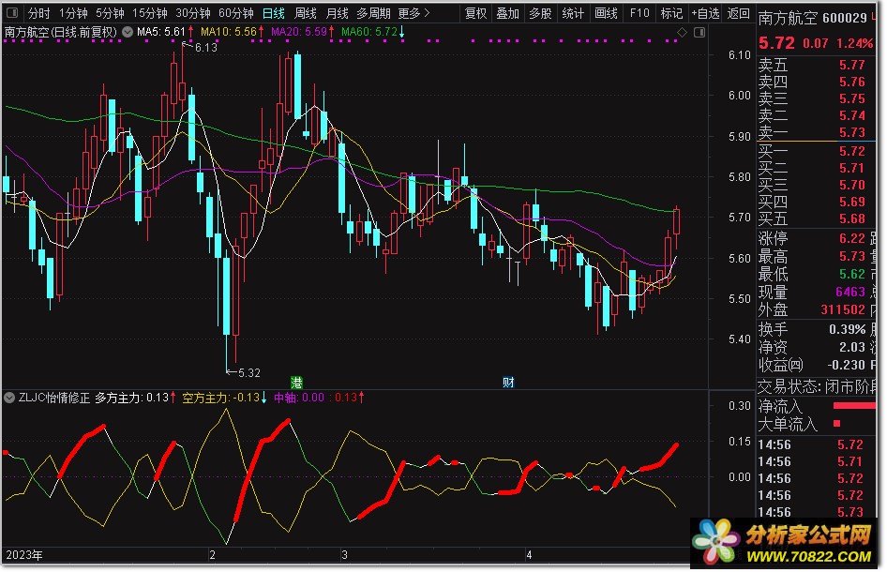
Task: Click the 南方航空(日线.前复权) chart title
Action: (x=61, y=32)
